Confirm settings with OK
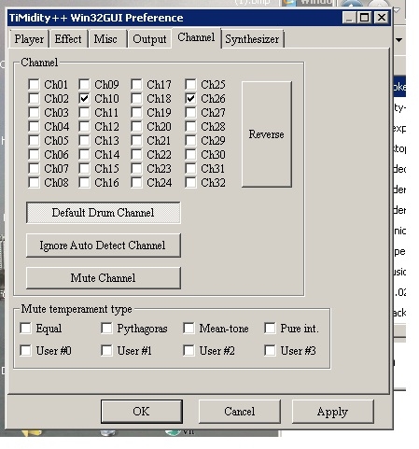Viewport: 419px width, 449px height. click(x=142, y=412)
